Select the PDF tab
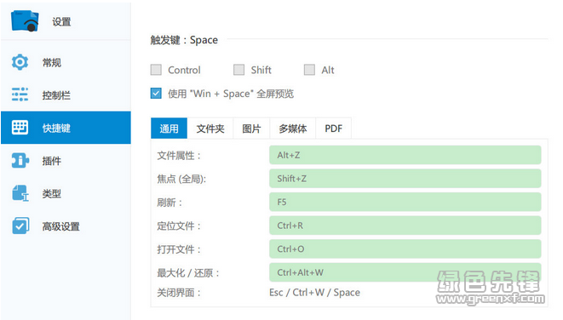Image resolution: width=563 pixels, height=320 pixels. pyautogui.click(x=333, y=128)
